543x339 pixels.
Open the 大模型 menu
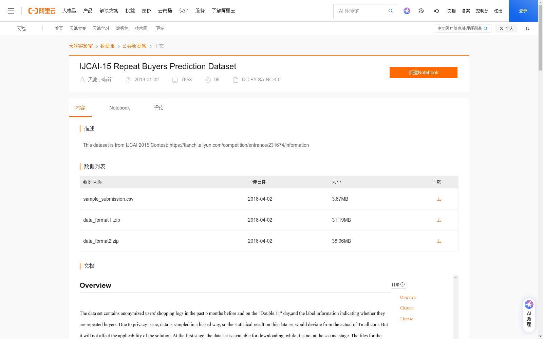click(69, 11)
